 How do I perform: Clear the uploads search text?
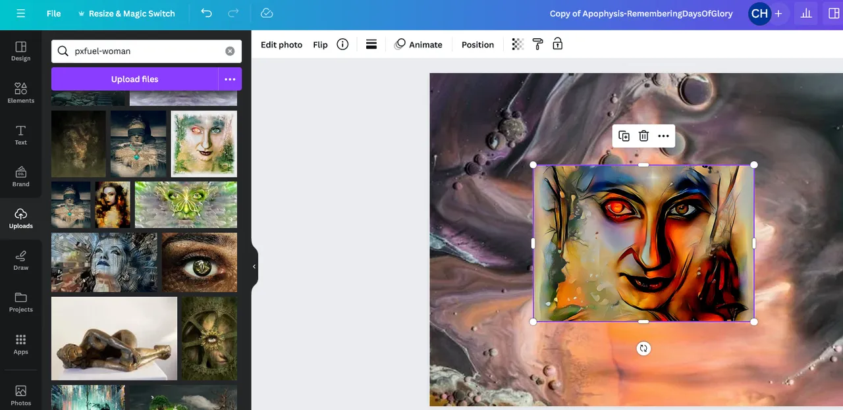pyautogui.click(x=230, y=51)
